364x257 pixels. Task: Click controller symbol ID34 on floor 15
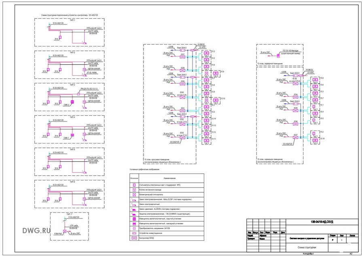[x=295, y=97]
